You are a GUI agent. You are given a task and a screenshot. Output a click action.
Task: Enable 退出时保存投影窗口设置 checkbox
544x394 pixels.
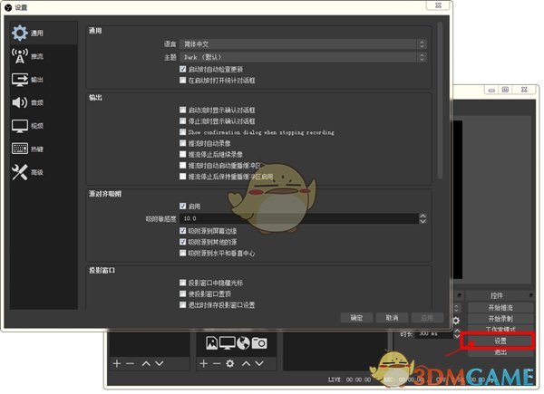(183, 305)
